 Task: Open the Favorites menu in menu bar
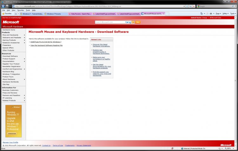pyautogui.click(x=21, y=10)
